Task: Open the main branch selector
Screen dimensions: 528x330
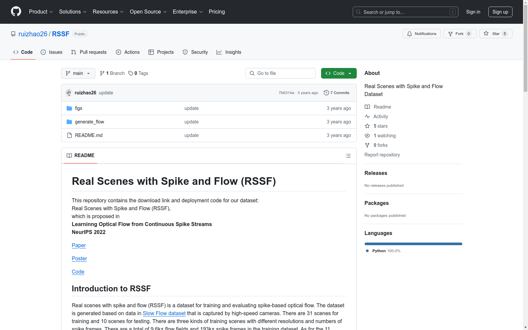Action: [78, 73]
